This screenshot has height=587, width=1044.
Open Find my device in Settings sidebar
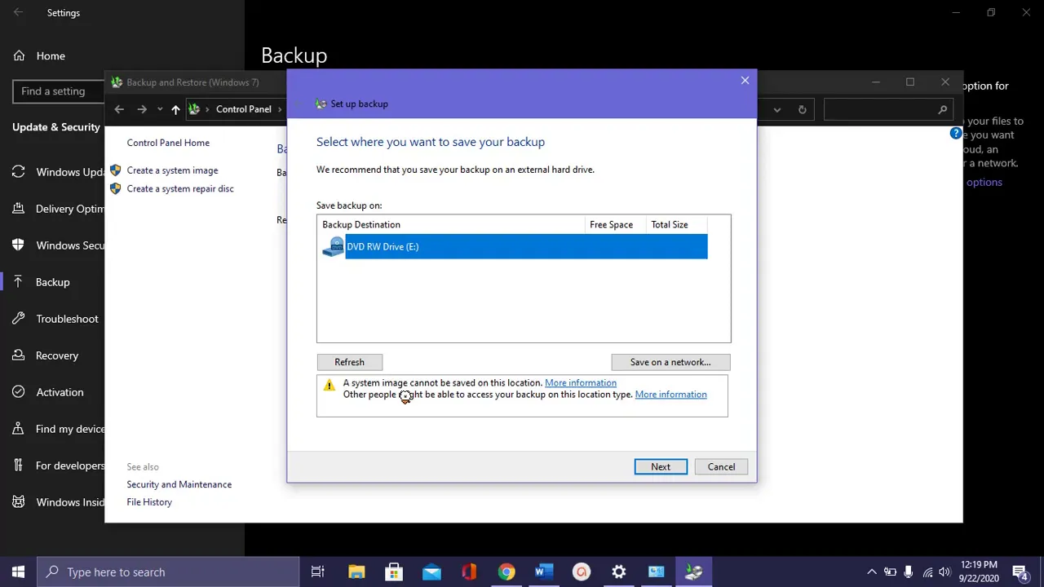pyautogui.click(x=52, y=429)
